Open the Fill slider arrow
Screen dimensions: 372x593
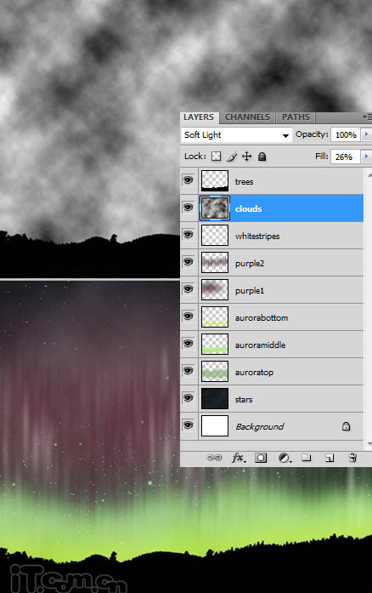click(x=366, y=157)
